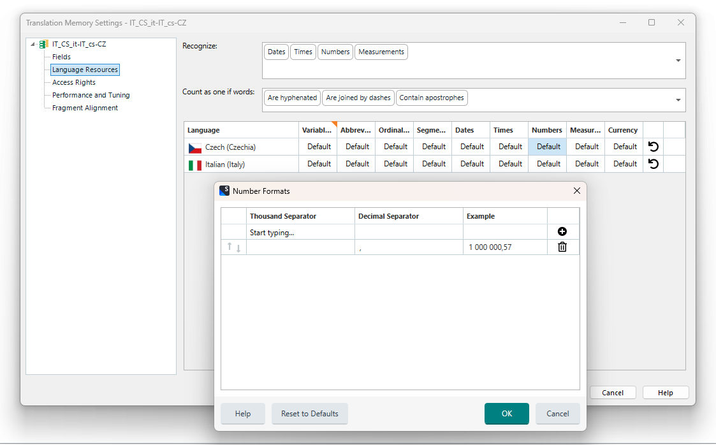Open Czech Currency Default cell
This screenshot has height=445, width=716.
[x=624, y=147]
